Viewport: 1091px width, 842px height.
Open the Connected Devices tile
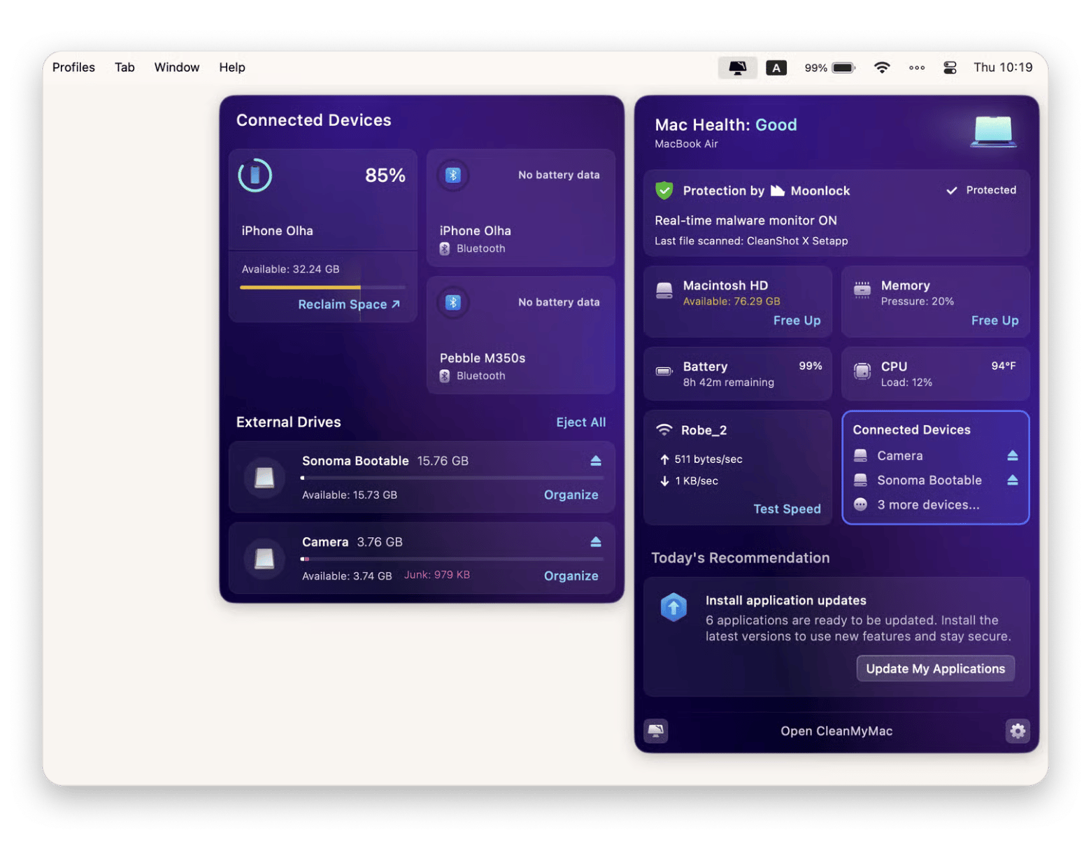[x=936, y=467]
